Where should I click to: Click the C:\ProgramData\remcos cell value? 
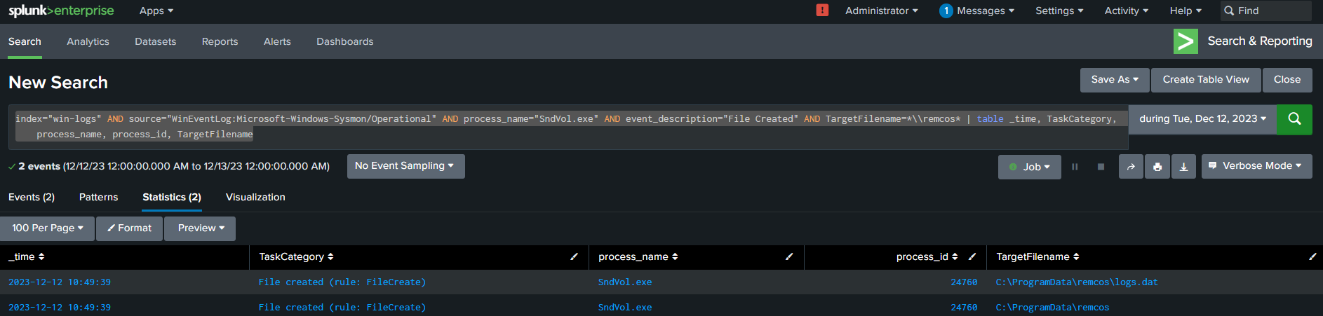pyautogui.click(x=1052, y=308)
